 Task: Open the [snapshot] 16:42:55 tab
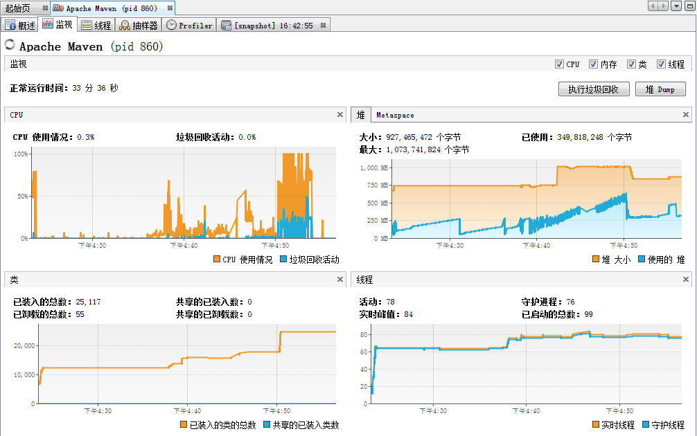pos(274,26)
